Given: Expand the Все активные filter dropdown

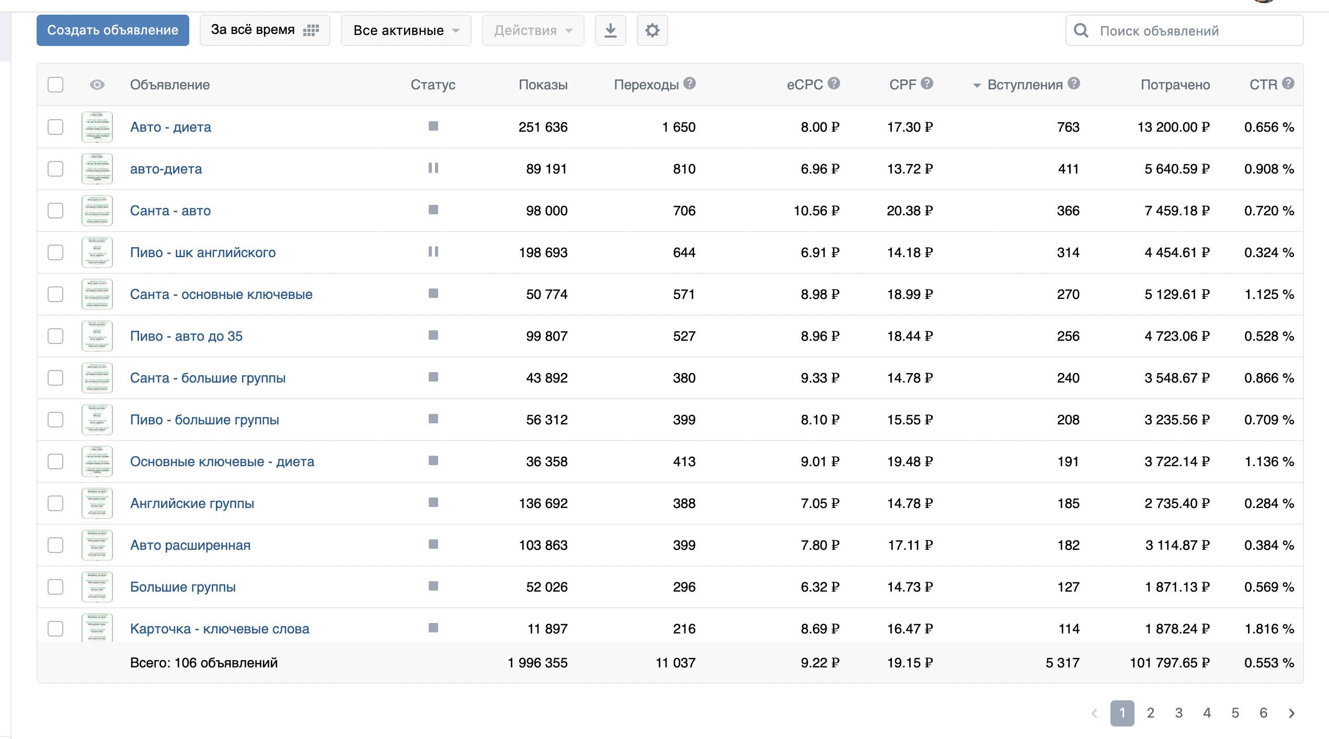Looking at the screenshot, I should pyautogui.click(x=406, y=30).
